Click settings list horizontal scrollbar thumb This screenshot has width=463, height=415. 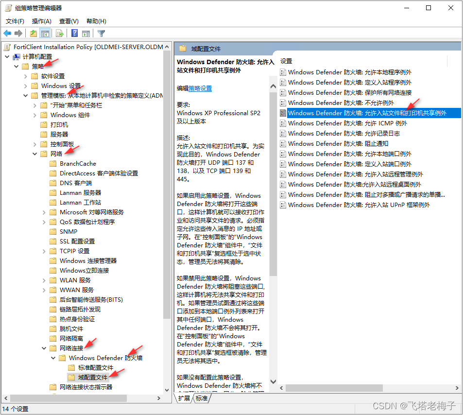334,388
